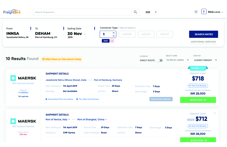Image resolution: width=227 pixels, height=147 pixels.
Task: Click Jawaharlal Nehru (Nhava Sheva), India route
Action: coord(66,80)
